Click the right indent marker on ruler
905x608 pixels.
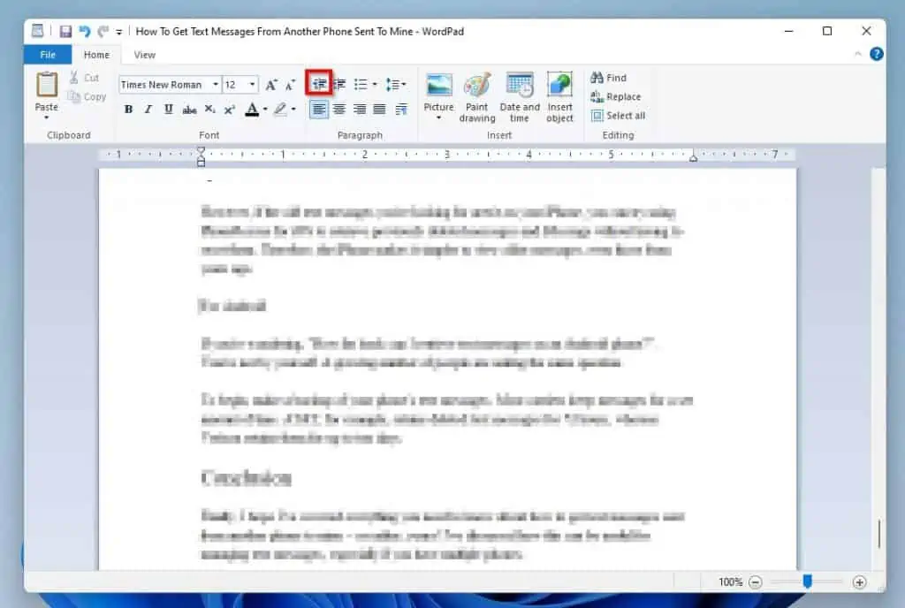tap(693, 157)
